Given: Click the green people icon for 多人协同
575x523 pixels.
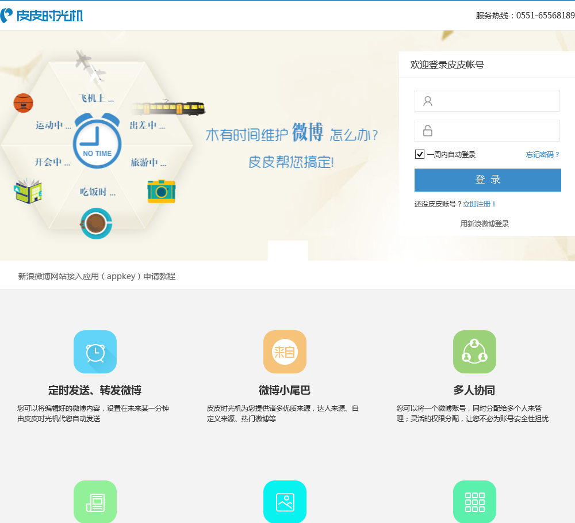Looking at the screenshot, I should click(474, 352).
